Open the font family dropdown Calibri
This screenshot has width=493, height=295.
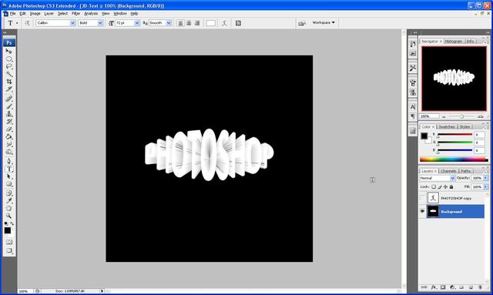[55, 23]
